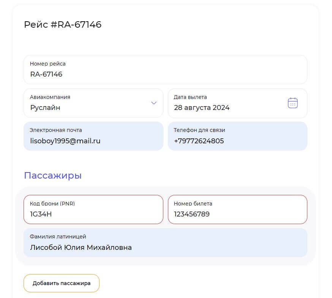The height and width of the screenshot is (298, 332).
Task: Click the 1G34H booking code value
Action: pyautogui.click(x=41, y=214)
